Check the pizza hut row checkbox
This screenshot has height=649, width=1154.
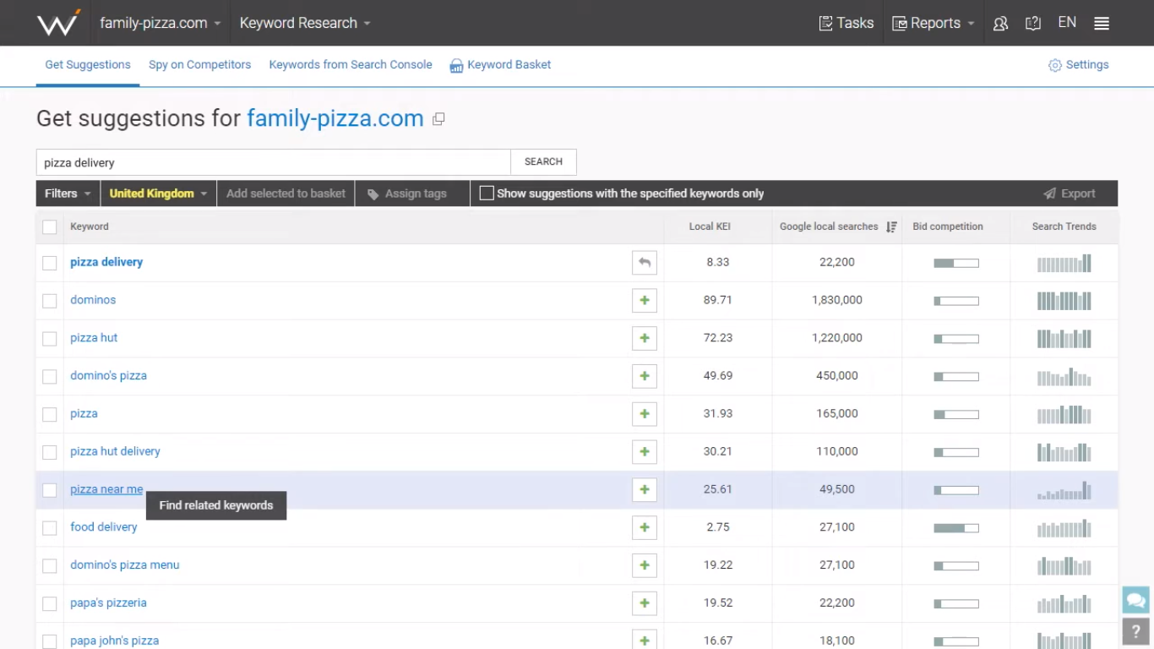tap(50, 339)
